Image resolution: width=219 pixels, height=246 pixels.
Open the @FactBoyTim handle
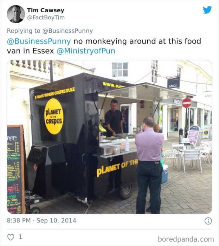tap(46, 18)
